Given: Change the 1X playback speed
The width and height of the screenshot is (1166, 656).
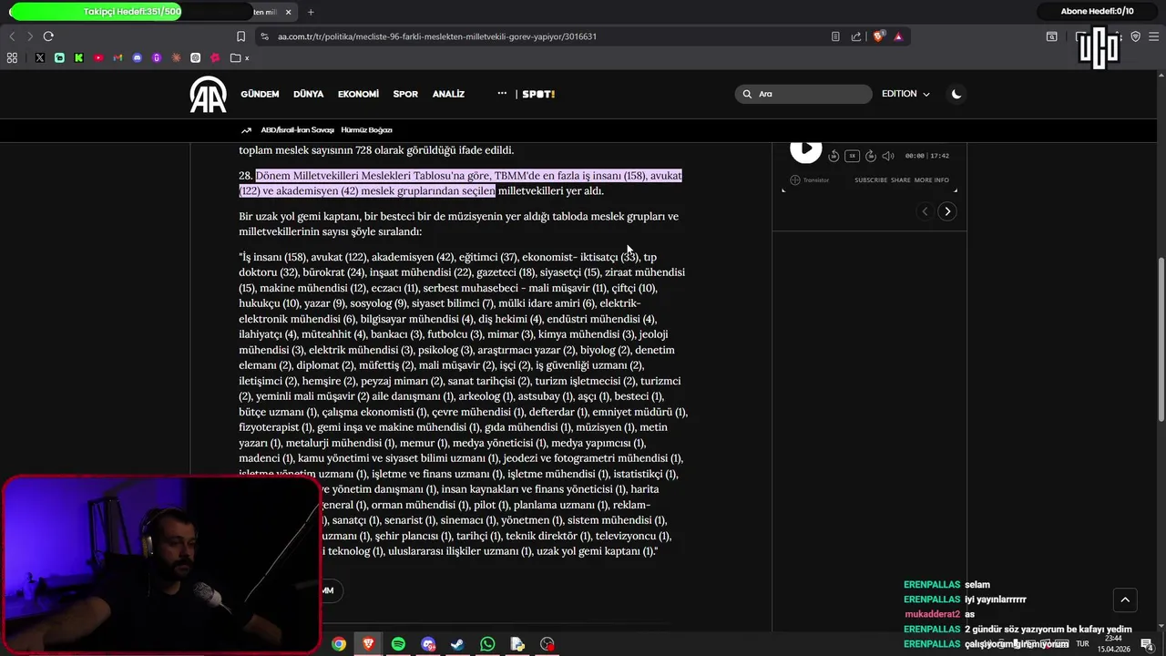Looking at the screenshot, I should coord(852,156).
